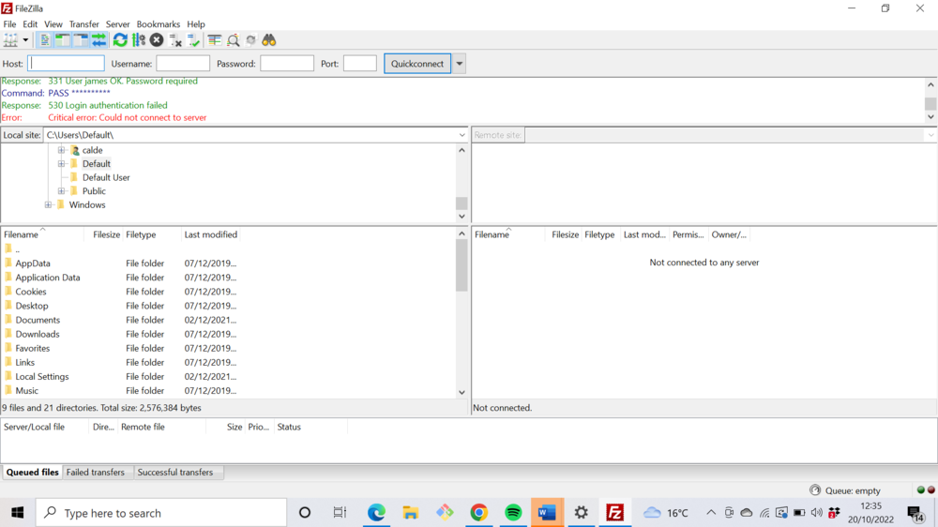The width and height of the screenshot is (938, 527).
Task: Open the Local site path dropdown
Action: tap(461, 135)
